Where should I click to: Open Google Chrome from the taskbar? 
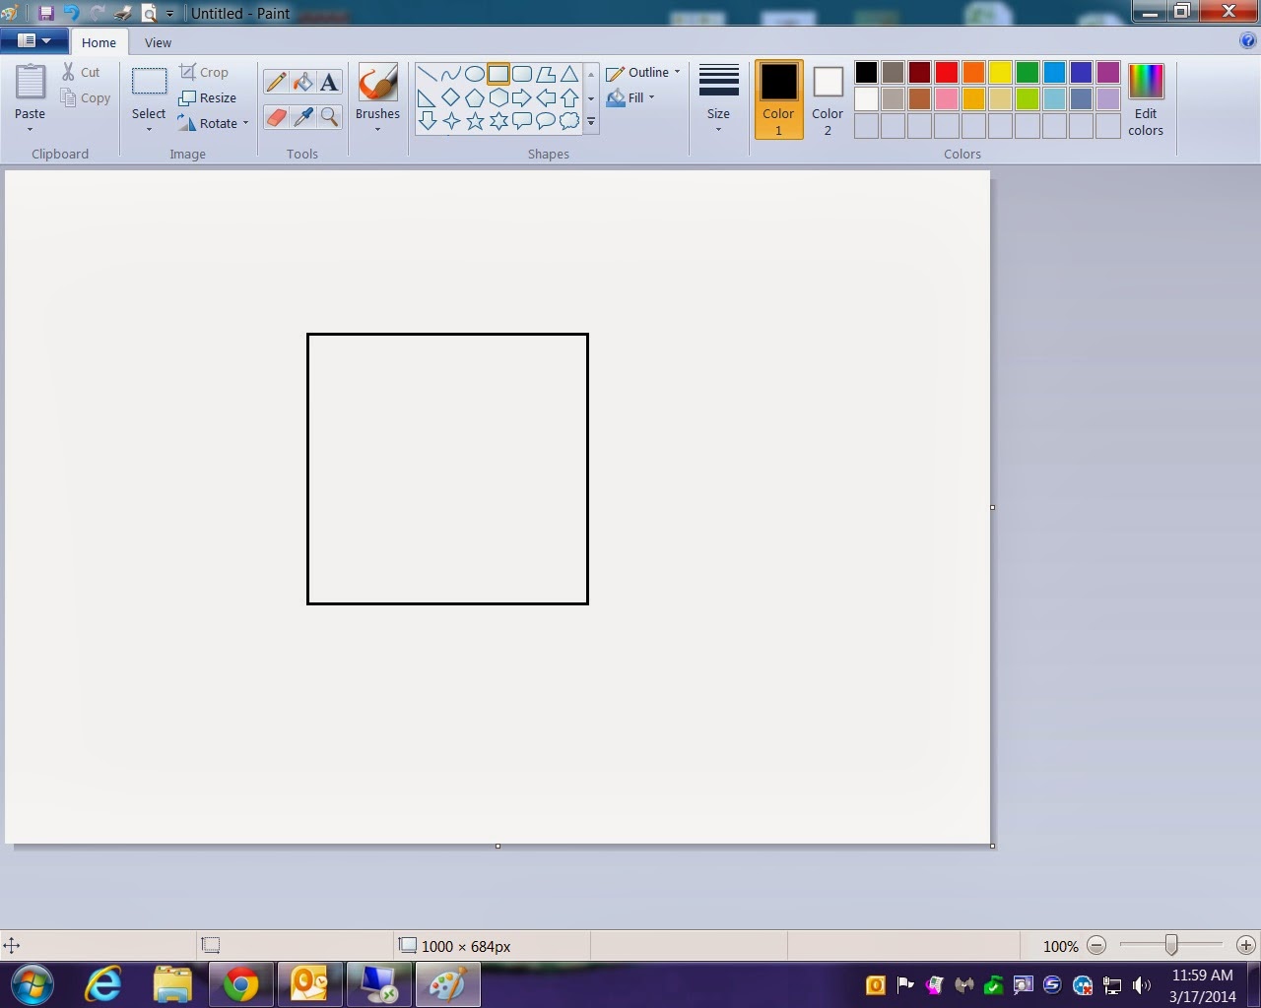[x=241, y=983]
